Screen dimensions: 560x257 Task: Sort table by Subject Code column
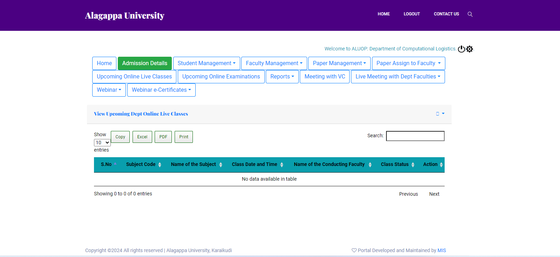pyautogui.click(x=143, y=165)
